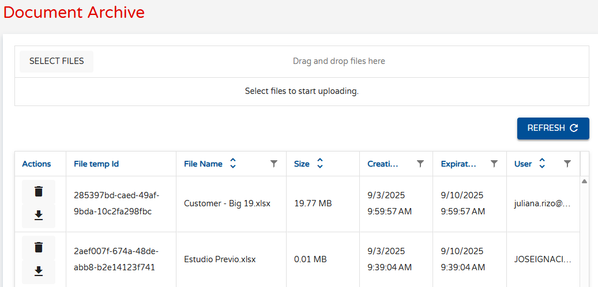Download the Customer - Big 19.xlsx file

point(39,216)
